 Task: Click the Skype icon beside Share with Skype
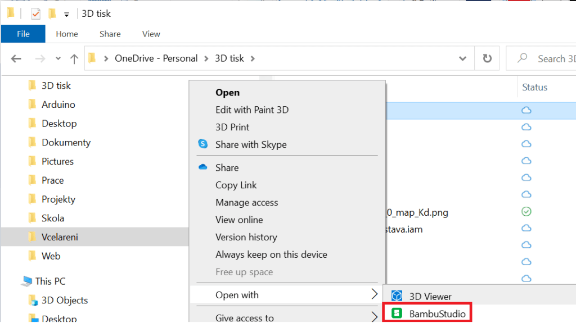[202, 144]
